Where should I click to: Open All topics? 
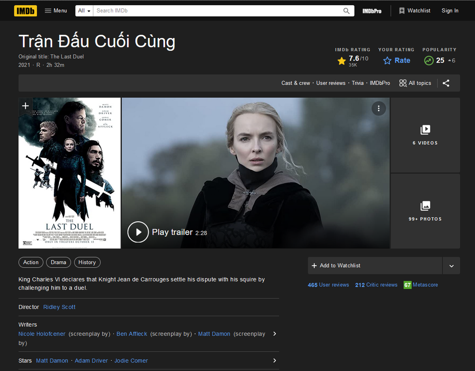[415, 83]
